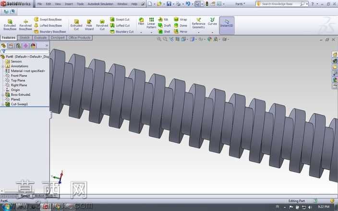Open the ConfigurationManager tab
This screenshot has width=338, height=211.
tap(18, 46)
